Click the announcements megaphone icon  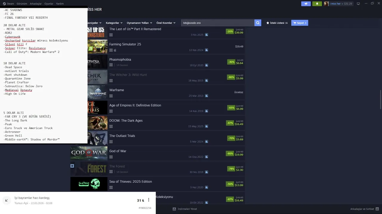point(306,4)
